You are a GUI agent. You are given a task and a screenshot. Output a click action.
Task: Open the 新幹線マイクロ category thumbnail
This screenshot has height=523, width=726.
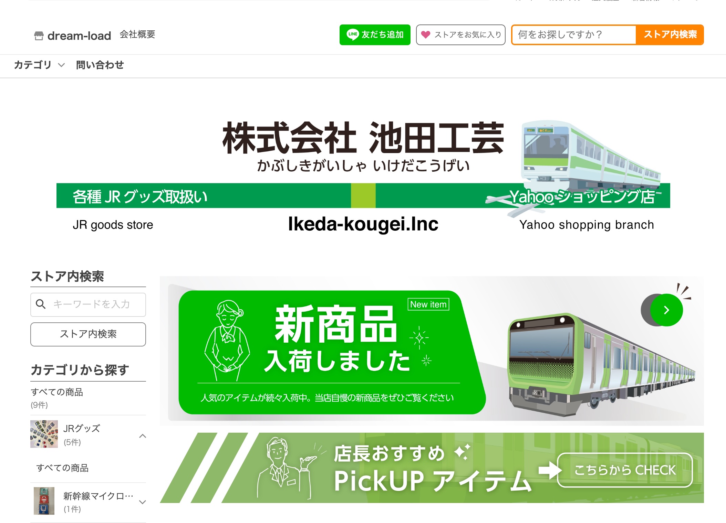click(x=44, y=501)
